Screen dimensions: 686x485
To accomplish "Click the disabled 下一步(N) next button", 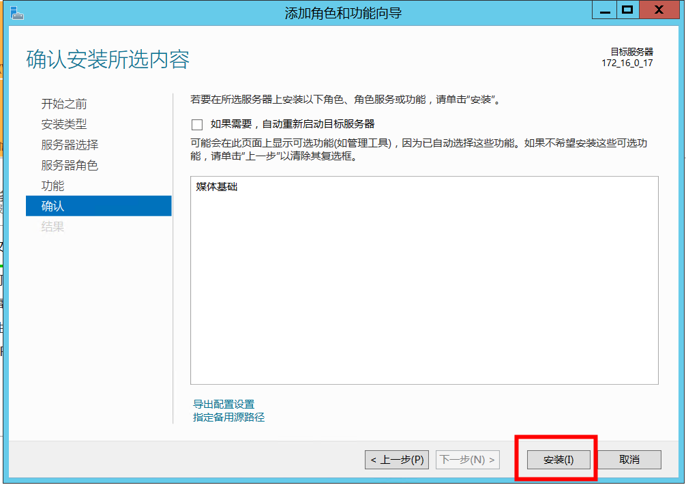I will click(x=467, y=460).
